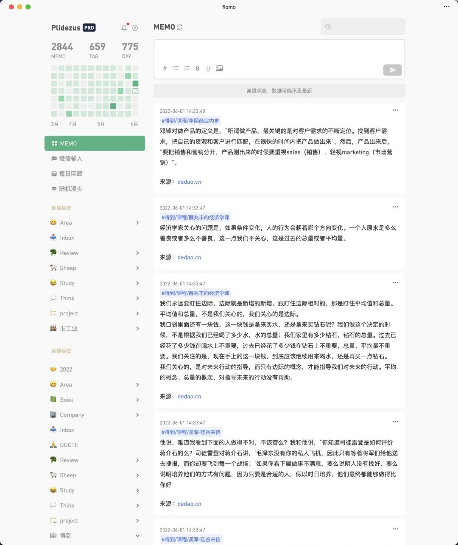Open options menu for 14:33:48 memo
This screenshot has height=545, width=458.
click(x=395, y=110)
